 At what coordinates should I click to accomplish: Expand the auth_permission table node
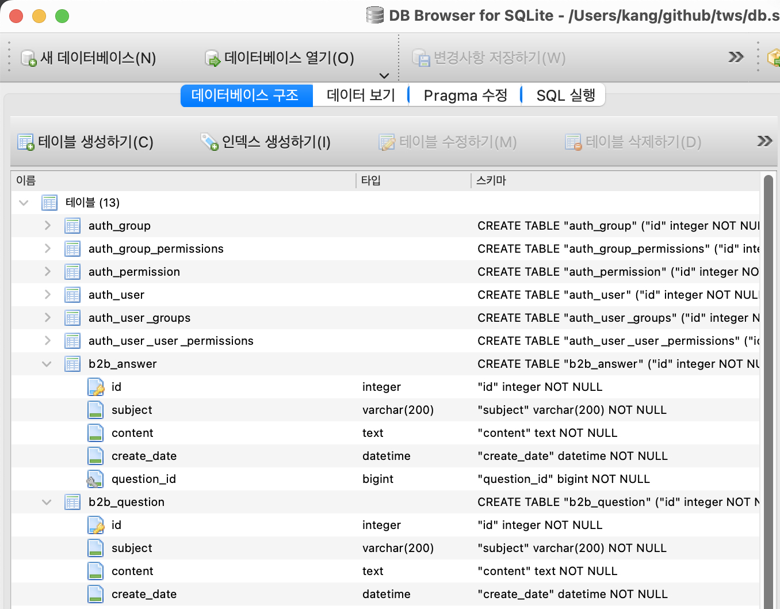click(47, 272)
